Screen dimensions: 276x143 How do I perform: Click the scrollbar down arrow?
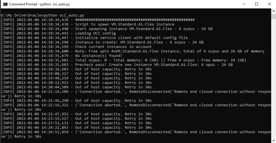tap(273, 141)
